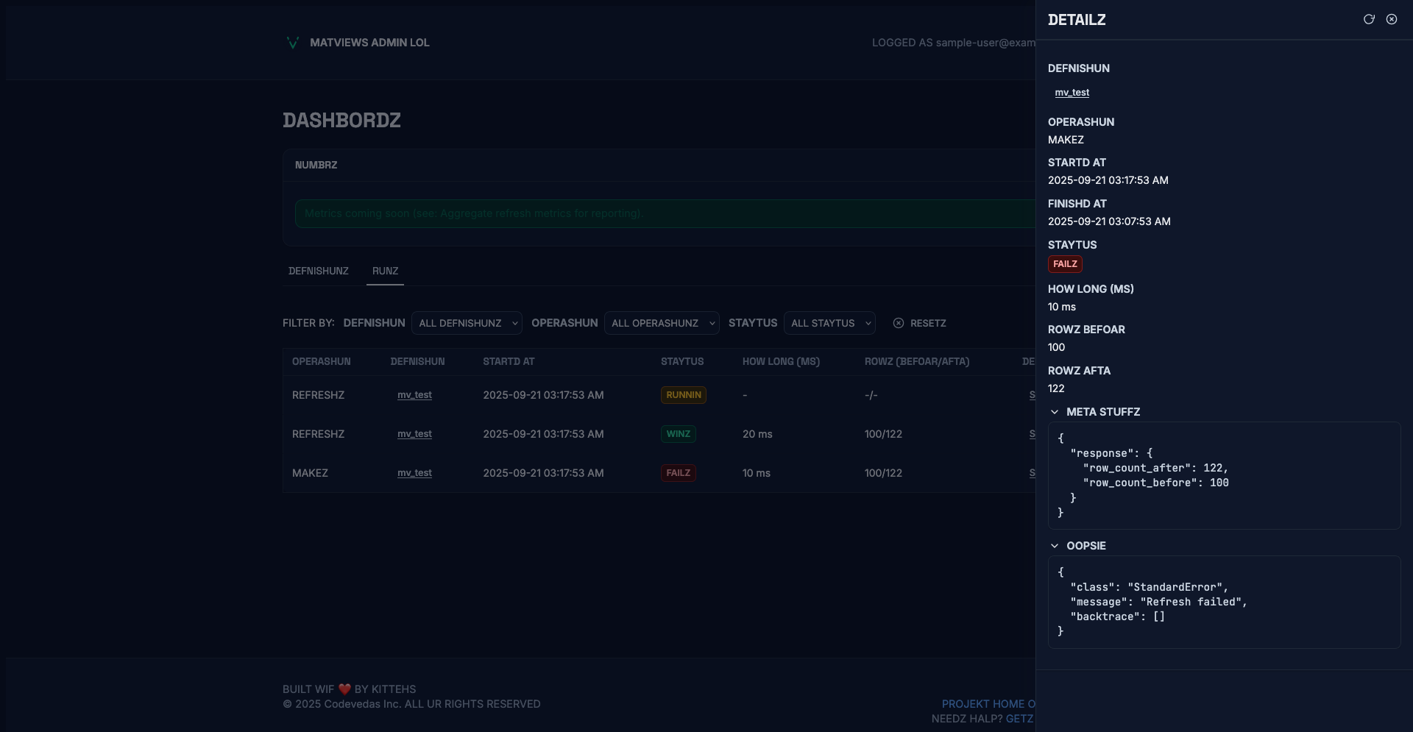Click the green Winz status badge

[678, 434]
